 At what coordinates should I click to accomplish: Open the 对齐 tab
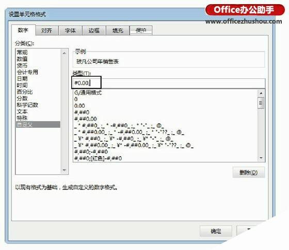pos(47,30)
